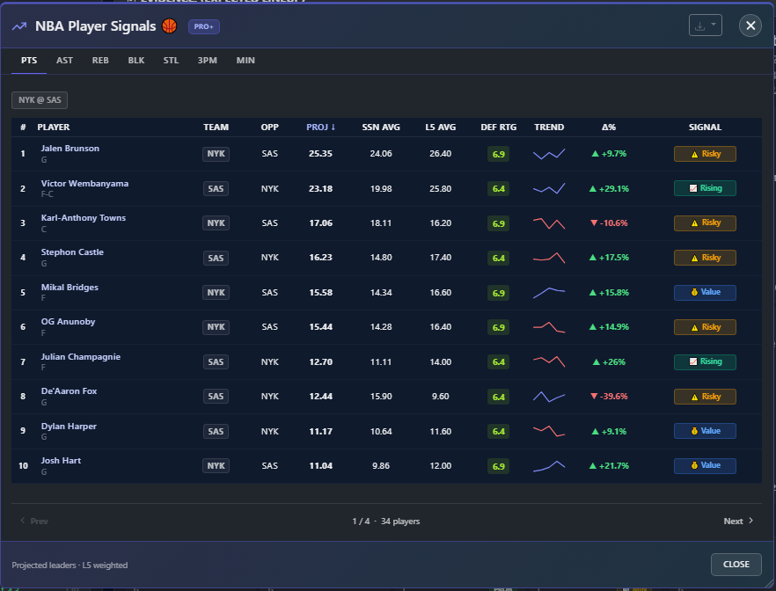Click Victor Wembanyama's Rising signal badge
The width and height of the screenshot is (776, 591).
coord(705,188)
